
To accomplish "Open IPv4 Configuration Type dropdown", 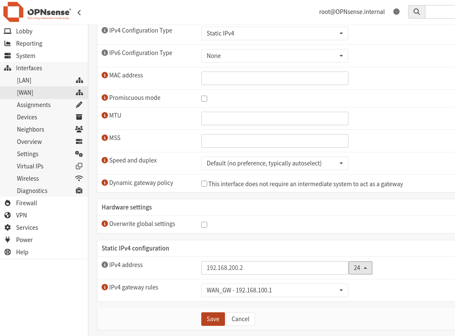I will 275,33.
